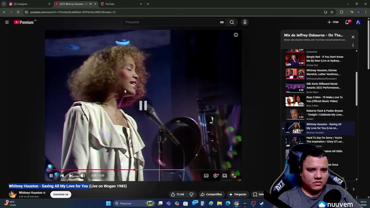Open the on-screen keyboard icon in search box
This screenshot has height=208, width=370.
point(222,22)
